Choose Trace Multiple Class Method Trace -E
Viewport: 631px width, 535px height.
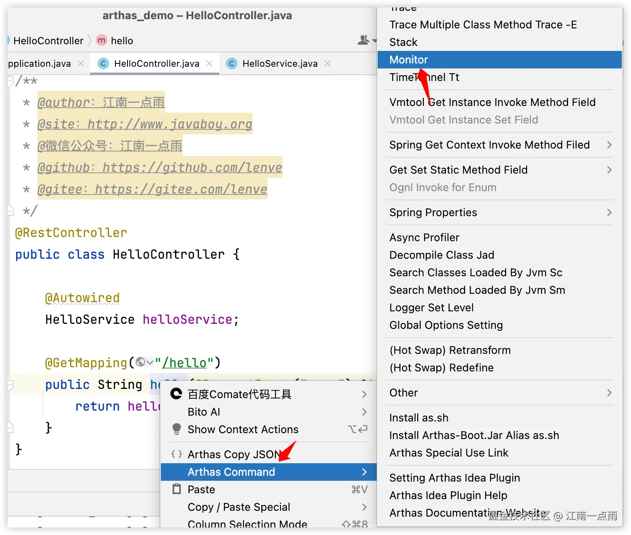(500, 25)
